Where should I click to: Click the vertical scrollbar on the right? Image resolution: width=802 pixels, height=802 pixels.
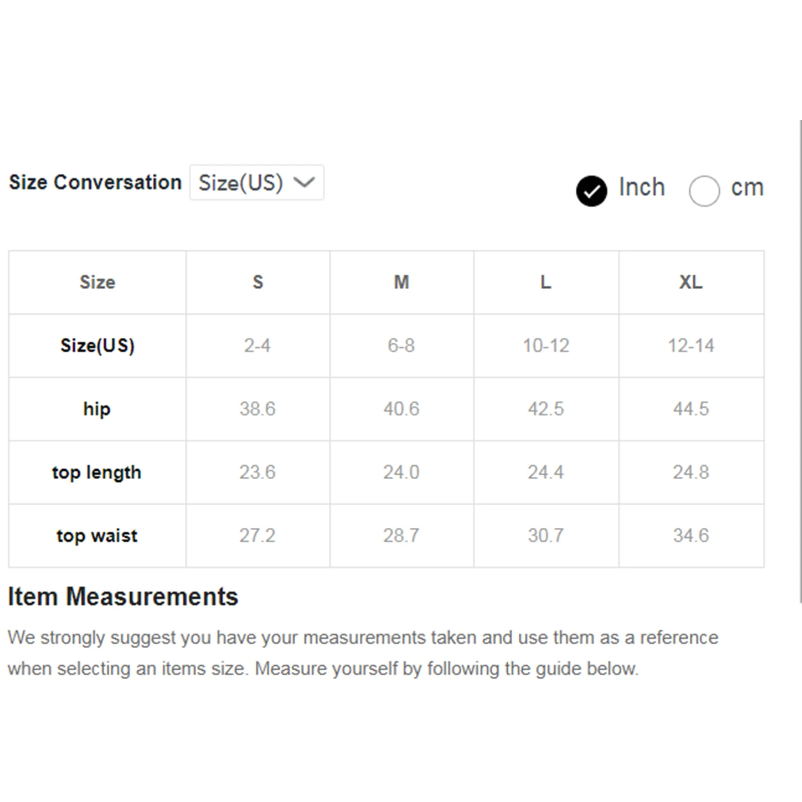point(800,361)
